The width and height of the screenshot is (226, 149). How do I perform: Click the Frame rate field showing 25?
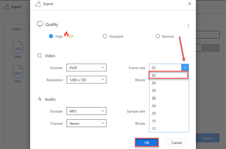click(x=165, y=68)
